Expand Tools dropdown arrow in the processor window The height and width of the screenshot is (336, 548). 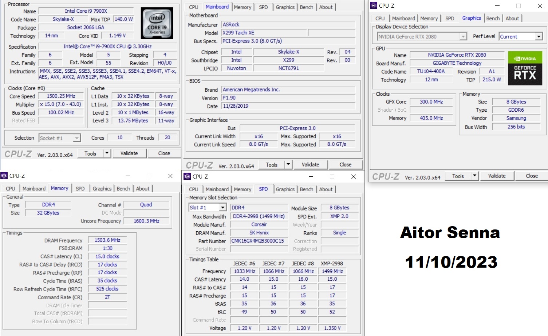pyautogui.click(x=107, y=153)
